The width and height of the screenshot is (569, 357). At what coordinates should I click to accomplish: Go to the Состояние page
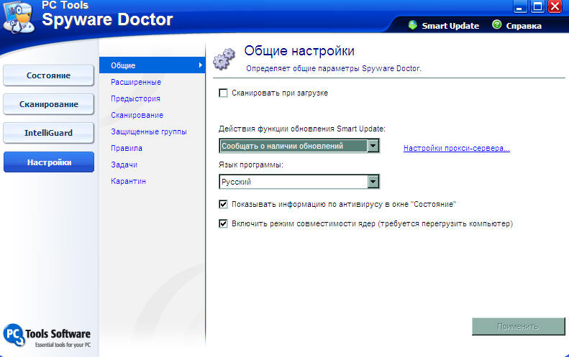[49, 75]
